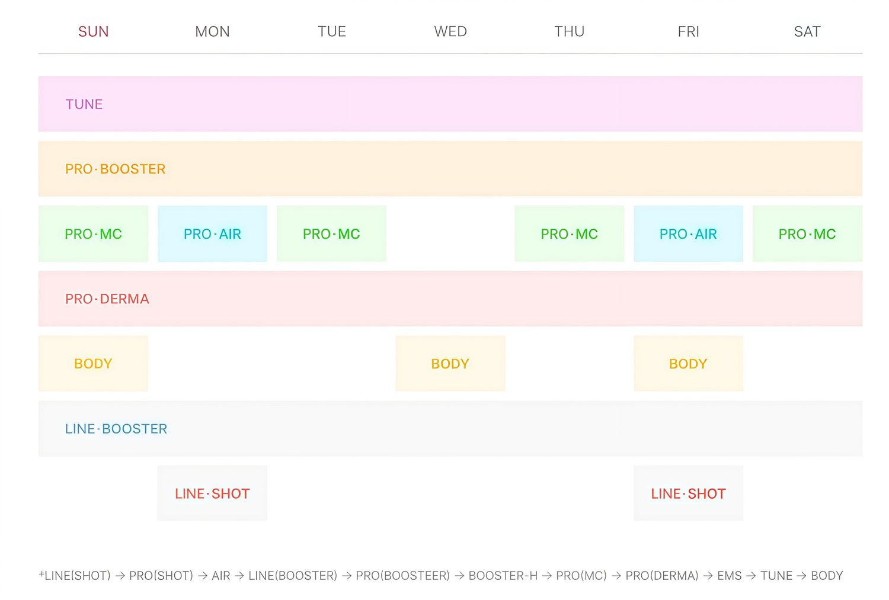Switch to the WED day column header

[x=450, y=31]
